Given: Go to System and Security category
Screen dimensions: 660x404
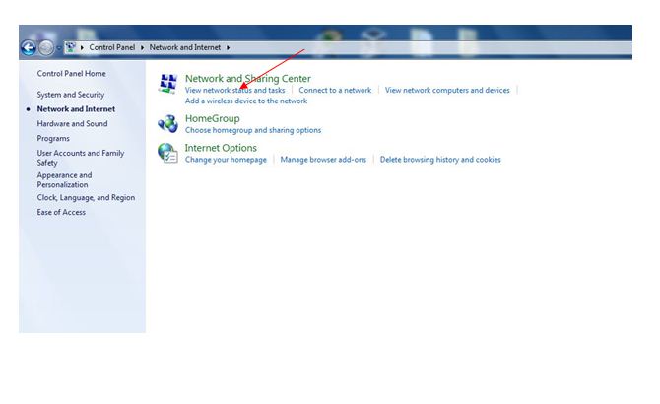Looking at the screenshot, I should coord(70,95).
